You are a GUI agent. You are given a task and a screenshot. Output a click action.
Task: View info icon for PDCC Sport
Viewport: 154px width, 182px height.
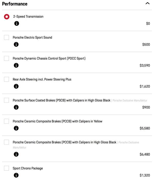(16, 65)
